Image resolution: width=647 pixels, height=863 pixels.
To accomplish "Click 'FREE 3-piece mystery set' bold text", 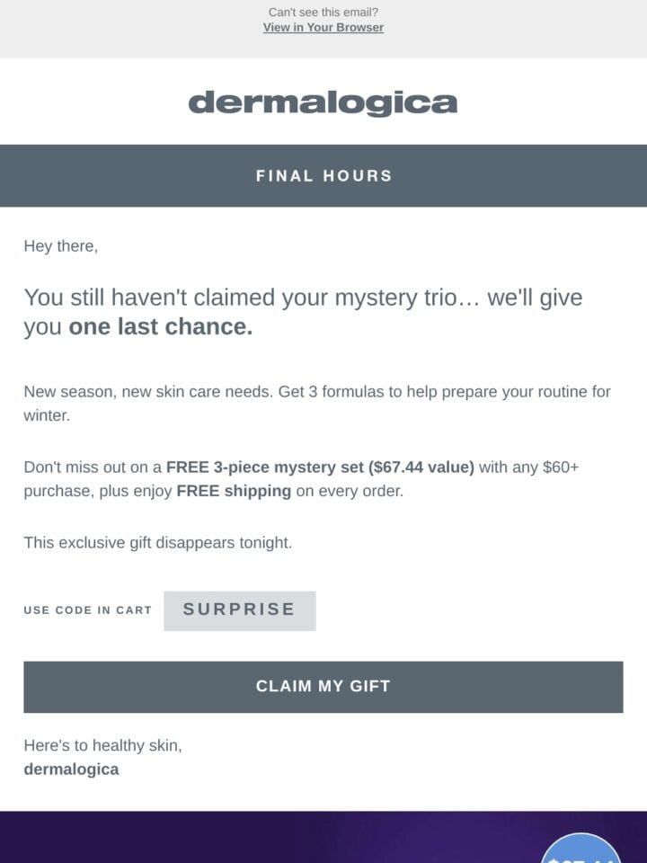I will (264, 467).
